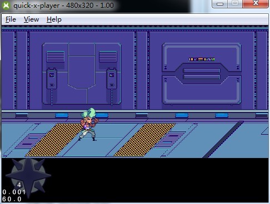Click the left wall phone handset
Screen dimensions: 270x204
pos(52,78)
